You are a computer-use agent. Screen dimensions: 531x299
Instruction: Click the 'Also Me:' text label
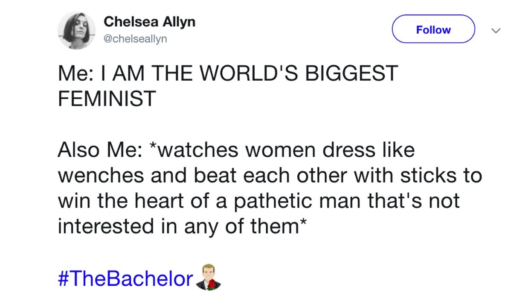(x=99, y=150)
